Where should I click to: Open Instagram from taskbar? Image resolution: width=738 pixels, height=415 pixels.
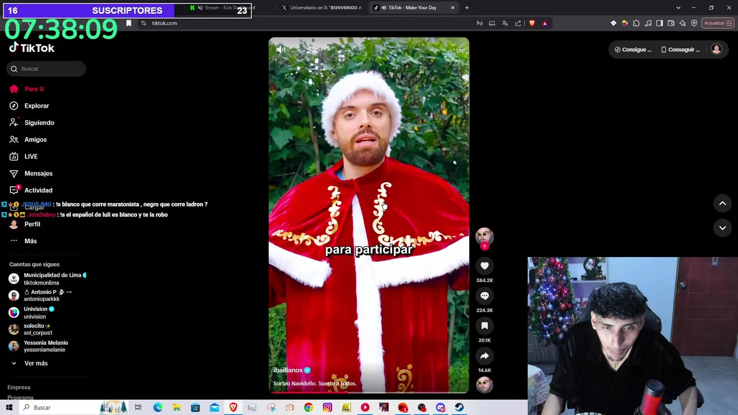pos(327,408)
